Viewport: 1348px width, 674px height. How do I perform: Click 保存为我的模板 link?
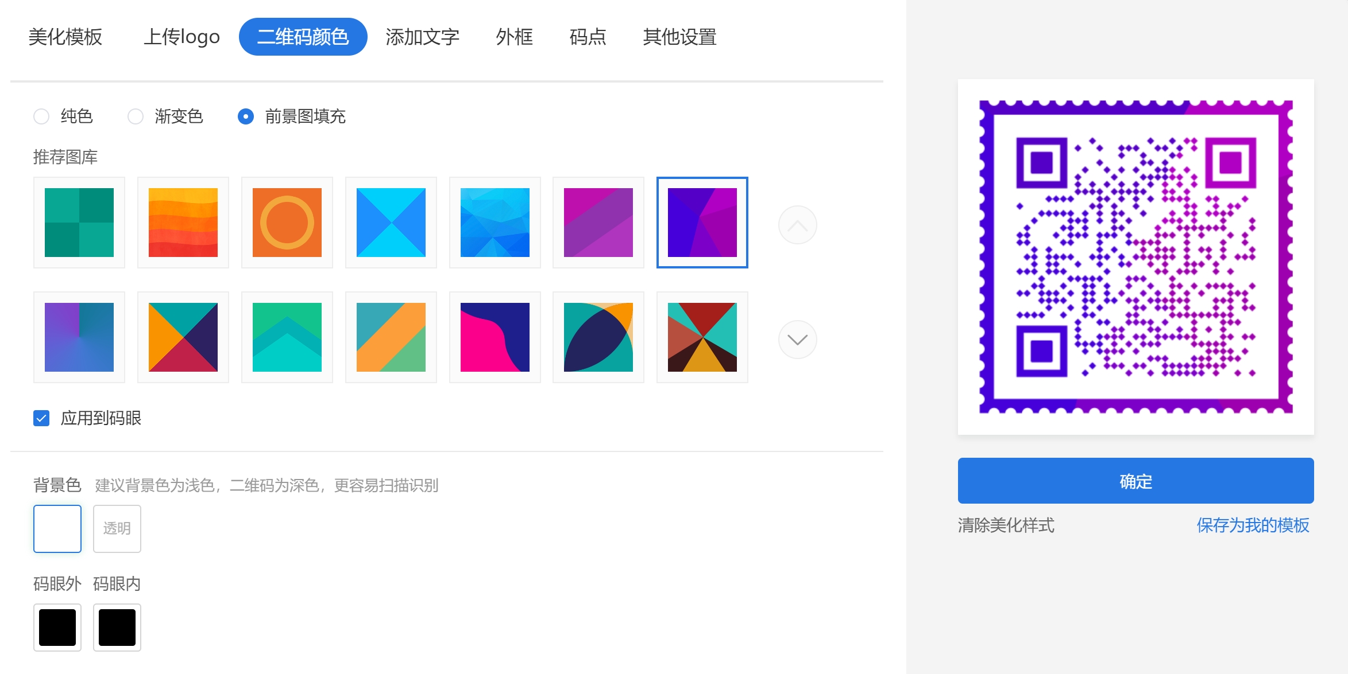1253,525
